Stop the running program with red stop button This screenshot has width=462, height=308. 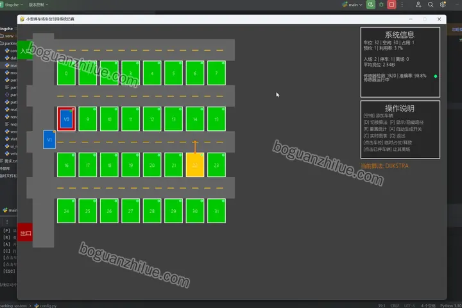click(391, 4)
